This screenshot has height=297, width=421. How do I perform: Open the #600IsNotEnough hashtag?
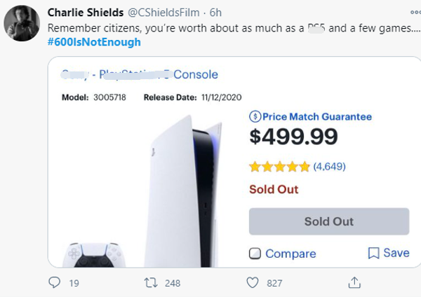94,42
